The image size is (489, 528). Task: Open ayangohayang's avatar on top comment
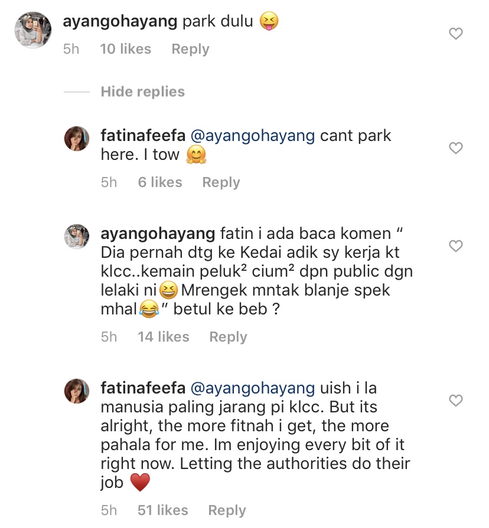click(32, 29)
